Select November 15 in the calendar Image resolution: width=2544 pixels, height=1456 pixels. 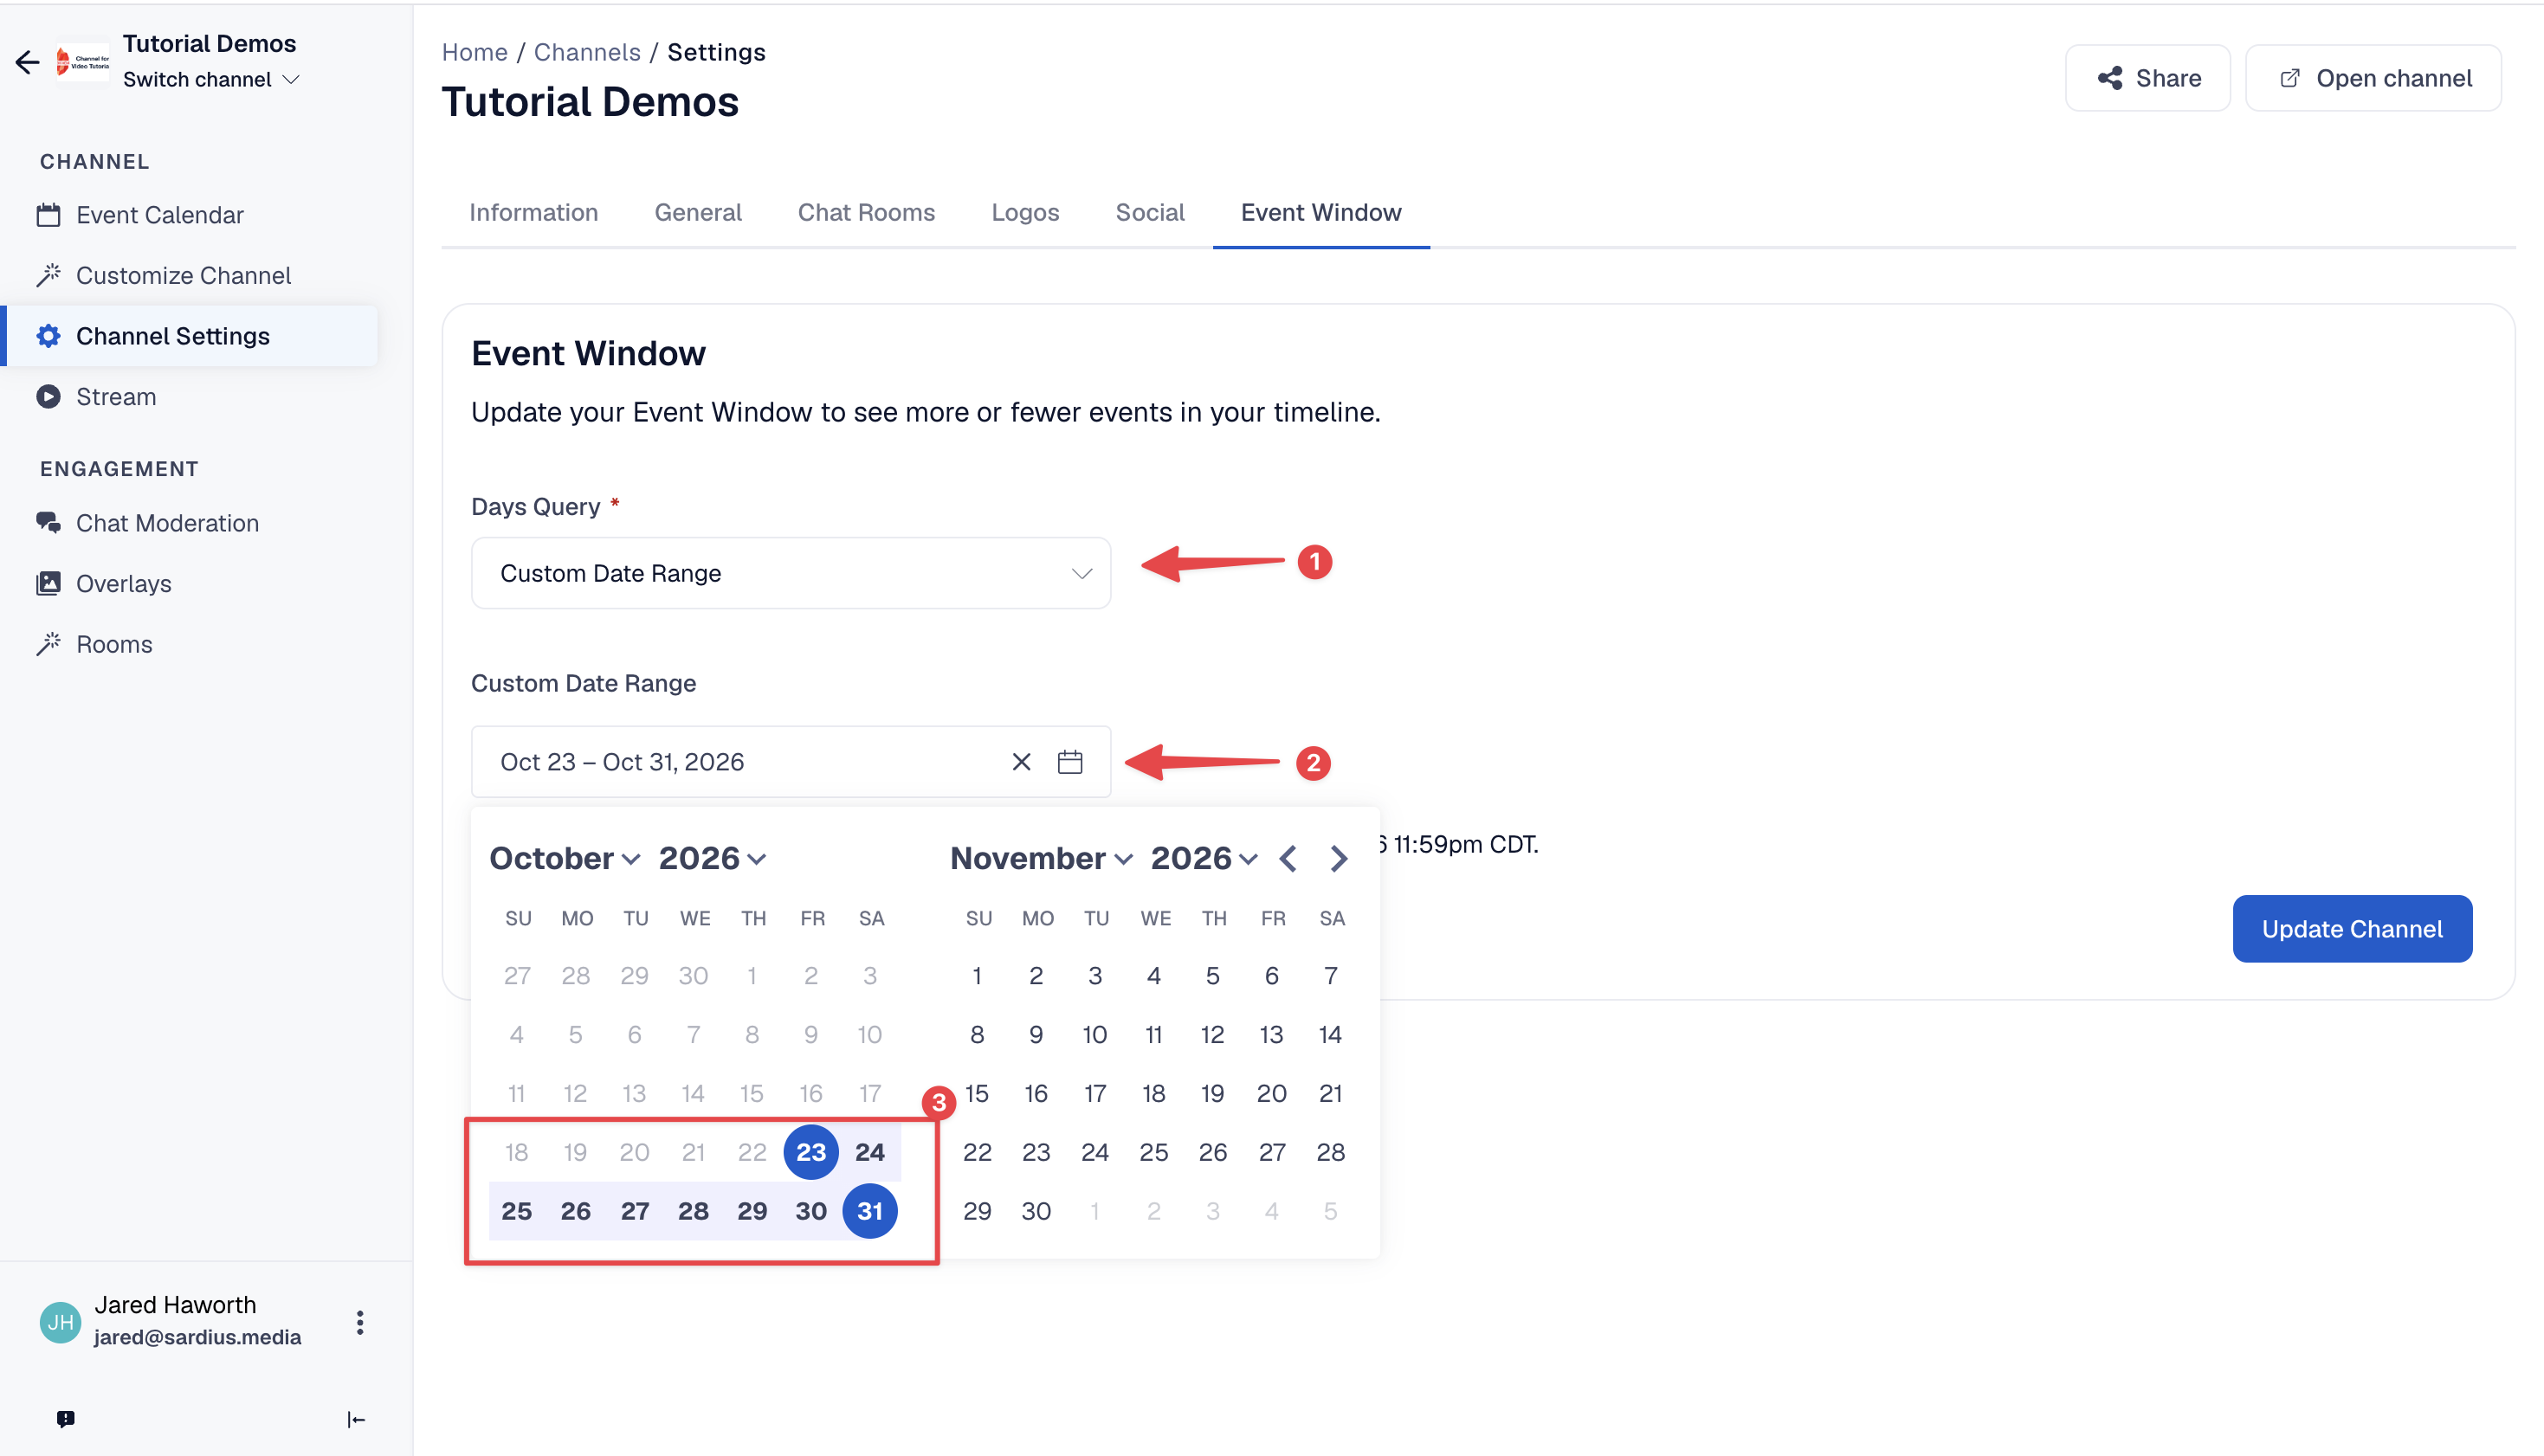click(x=977, y=1093)
